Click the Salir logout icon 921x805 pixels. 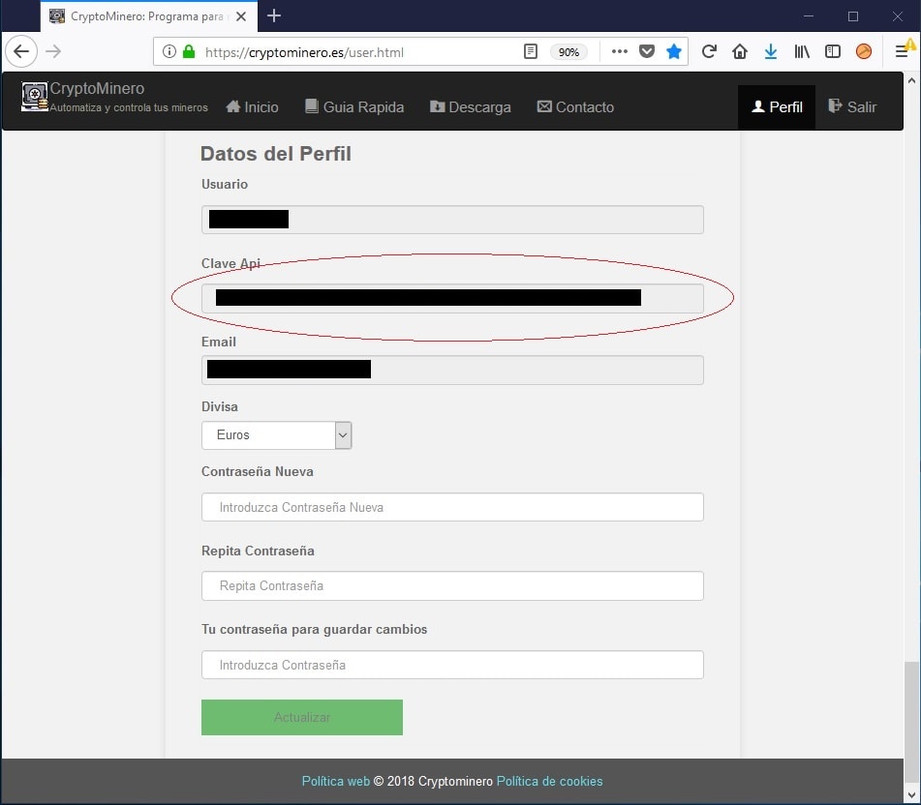click(837, 106)
